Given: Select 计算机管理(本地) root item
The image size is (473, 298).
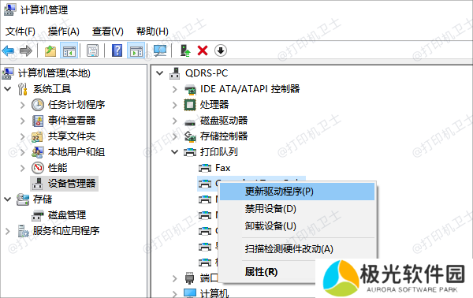Looking at the screenshot, I should 54,73.
